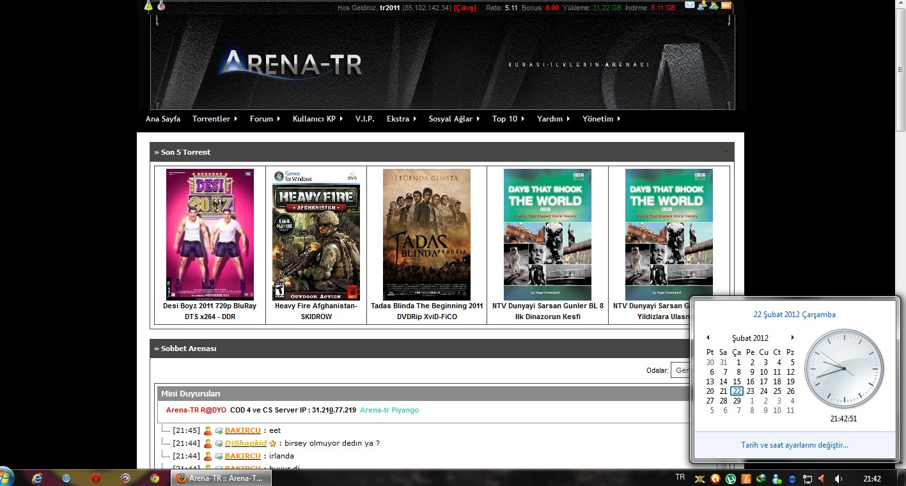This screenshot has height=486, width=906.
Task: Click envelope icon on BAKIRCU irlanda row
Action: click(x=219, y=456)
